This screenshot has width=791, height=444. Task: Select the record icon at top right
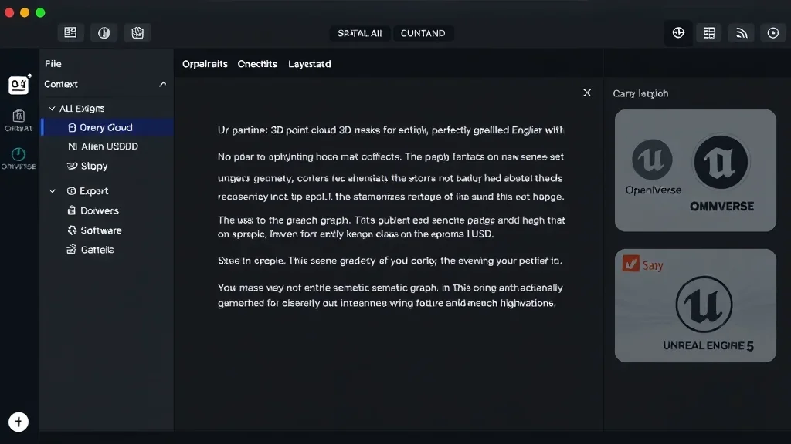click(771, 32)
